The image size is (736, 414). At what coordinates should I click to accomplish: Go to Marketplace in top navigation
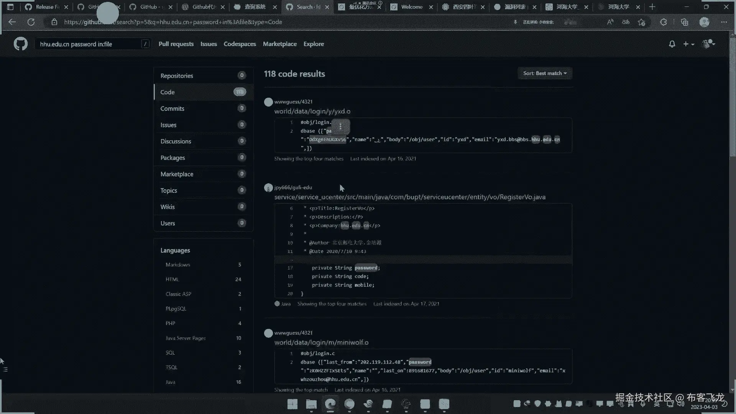(279, 44)
